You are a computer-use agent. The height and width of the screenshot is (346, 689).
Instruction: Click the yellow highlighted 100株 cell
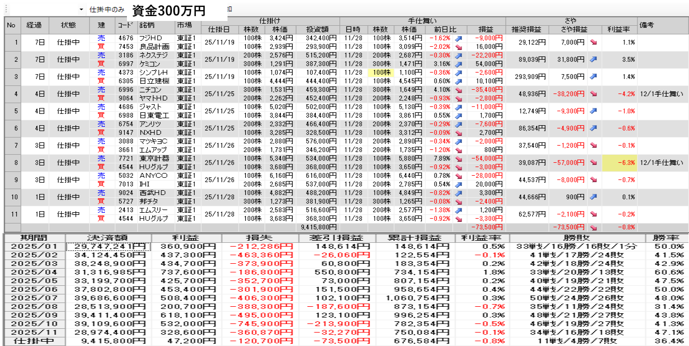click(381, 73)
